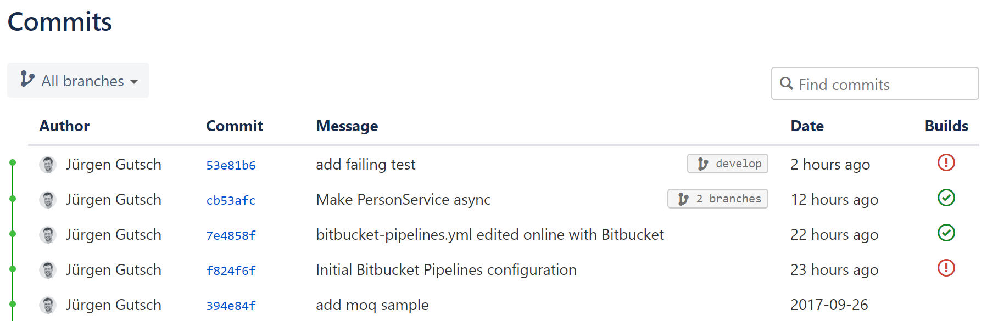This screenshot has height=321, width=987.
Task: Click author avatar on 'add moq sample' row
Action: (48, 305)
